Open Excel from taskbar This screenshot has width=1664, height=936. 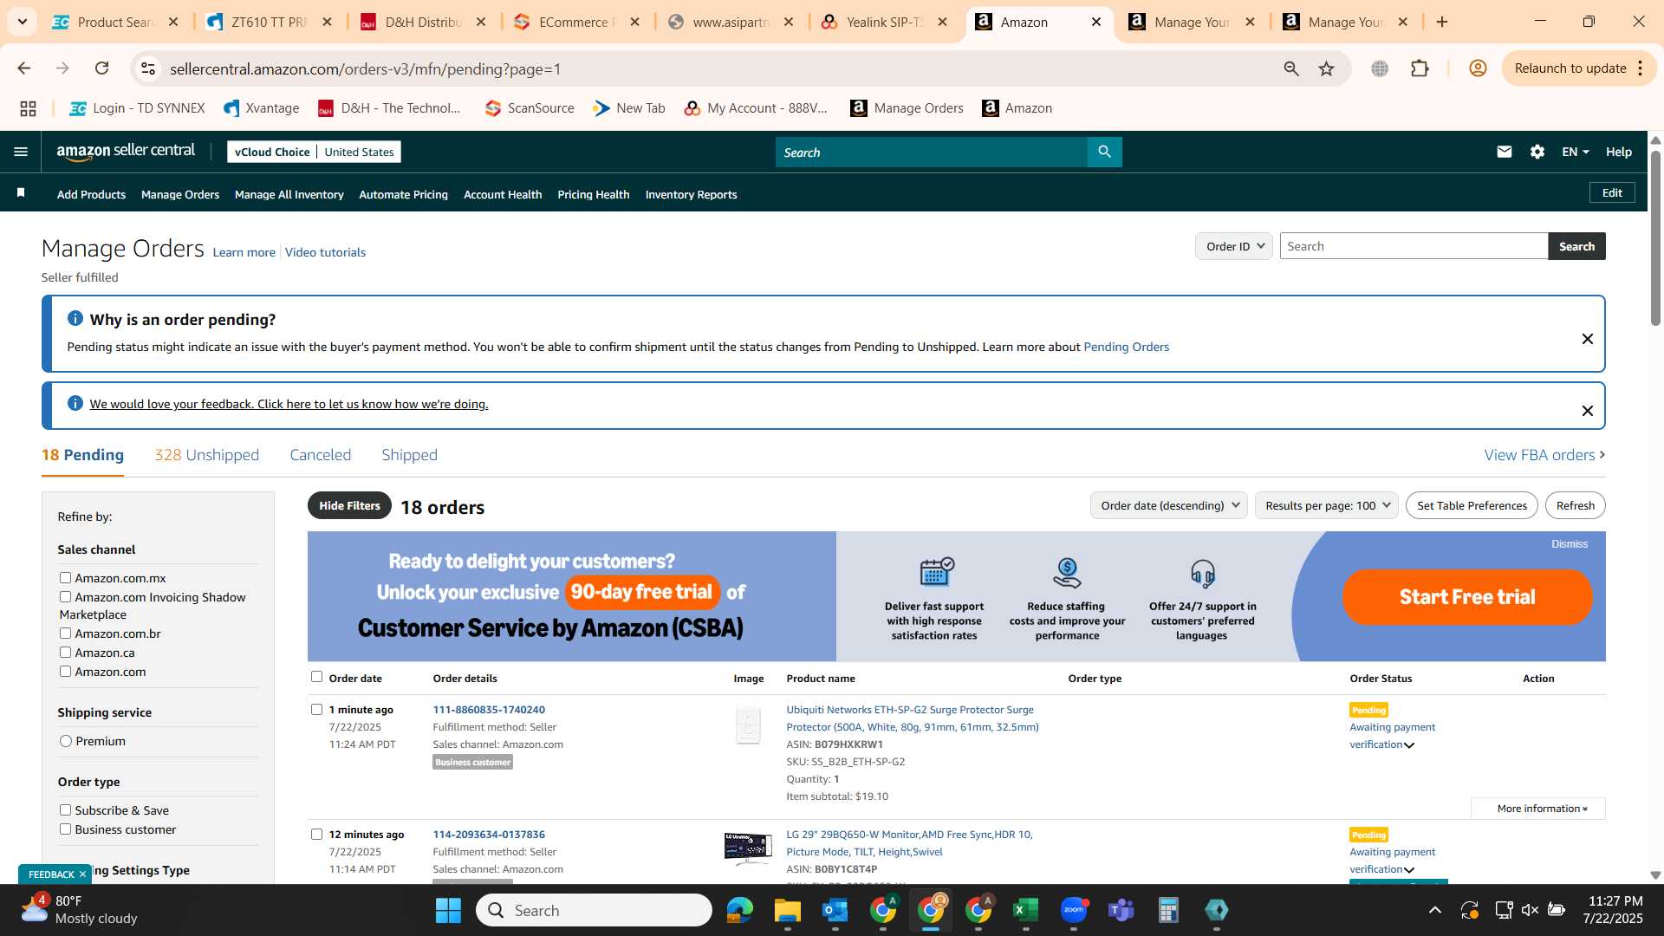[x=1025, y=910]
